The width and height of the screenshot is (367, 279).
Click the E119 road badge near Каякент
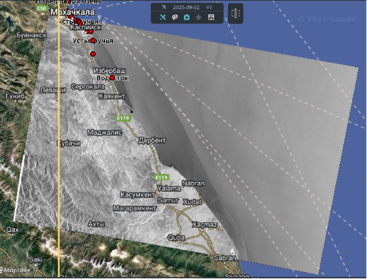tap(123, 118)
